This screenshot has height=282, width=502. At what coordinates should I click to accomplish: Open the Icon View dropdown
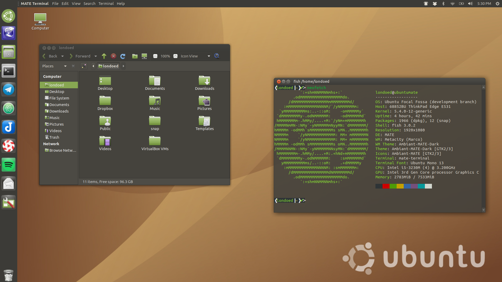(x=195, y=56)
